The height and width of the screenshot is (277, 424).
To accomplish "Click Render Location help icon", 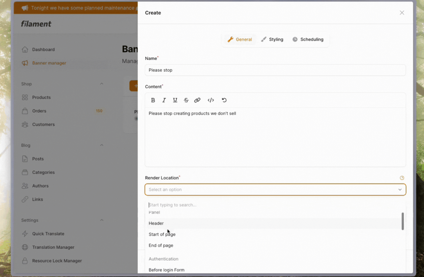I will pos(402,178).
